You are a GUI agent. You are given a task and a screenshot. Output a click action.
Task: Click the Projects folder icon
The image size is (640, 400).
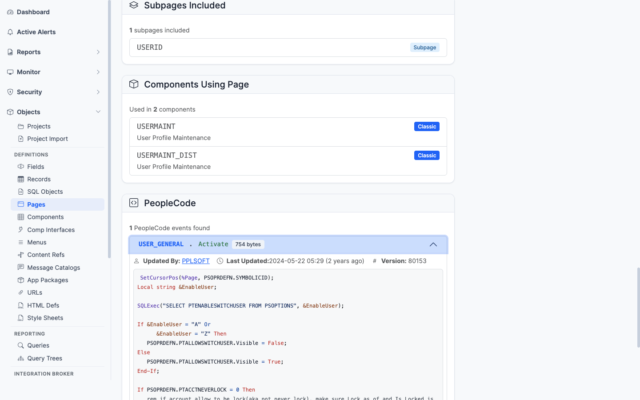21,126
